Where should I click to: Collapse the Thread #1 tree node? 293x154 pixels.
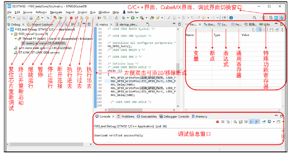pyautogui.click(x=16, y=39)
